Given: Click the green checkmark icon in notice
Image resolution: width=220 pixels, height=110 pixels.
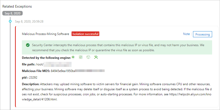Looking at the screenshot, I should pos(28,45).
